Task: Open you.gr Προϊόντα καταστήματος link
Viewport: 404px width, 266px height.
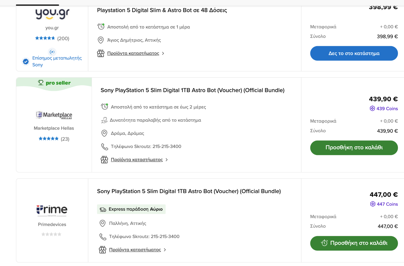Action: (x=133, y=53)
